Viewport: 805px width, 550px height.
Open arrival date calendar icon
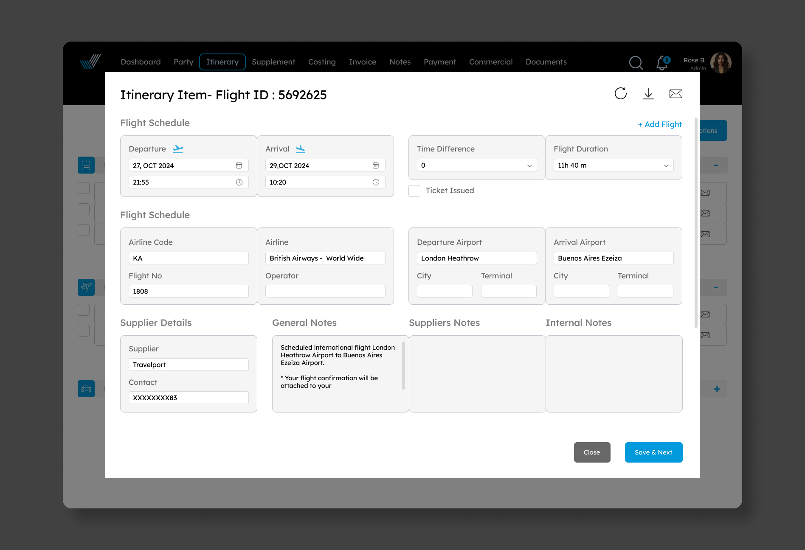[x=376, y=166]
